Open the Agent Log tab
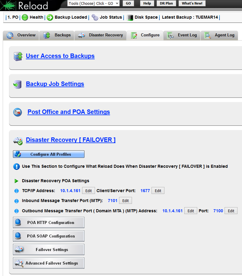242x276 pixels. [x=219, y=35]
